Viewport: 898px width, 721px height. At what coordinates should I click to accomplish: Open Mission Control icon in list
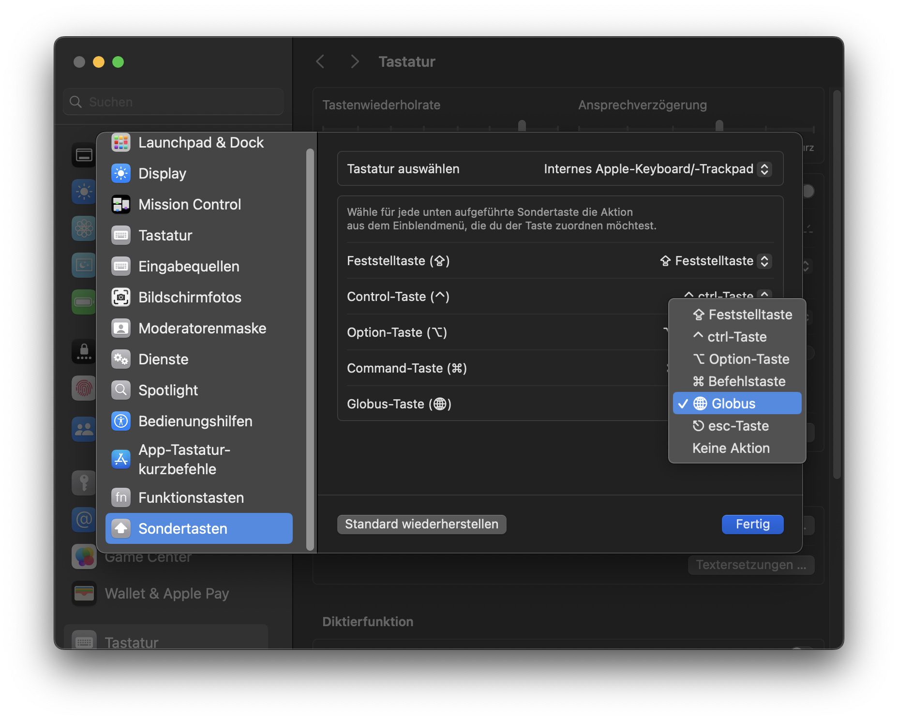(x=120, y=204)
